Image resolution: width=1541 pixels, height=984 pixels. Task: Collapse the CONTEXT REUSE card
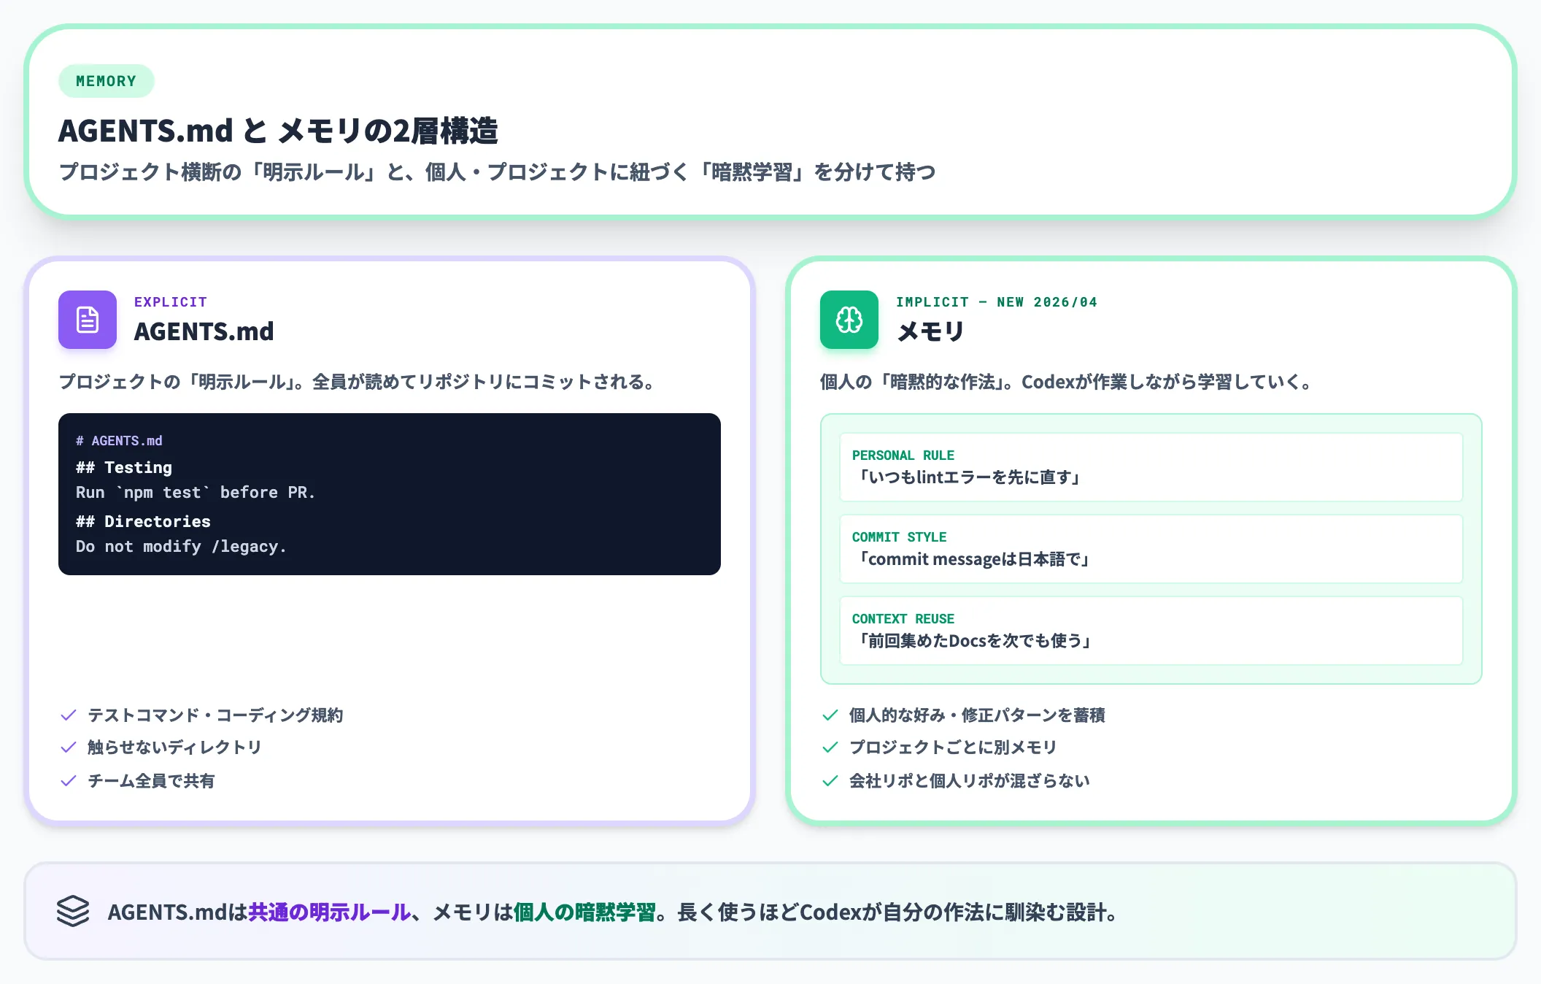coord(1151,631)
